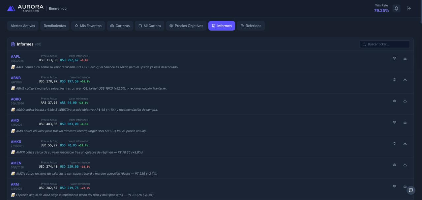
Task: Download the AMZN report
Action: click(405, 165)
